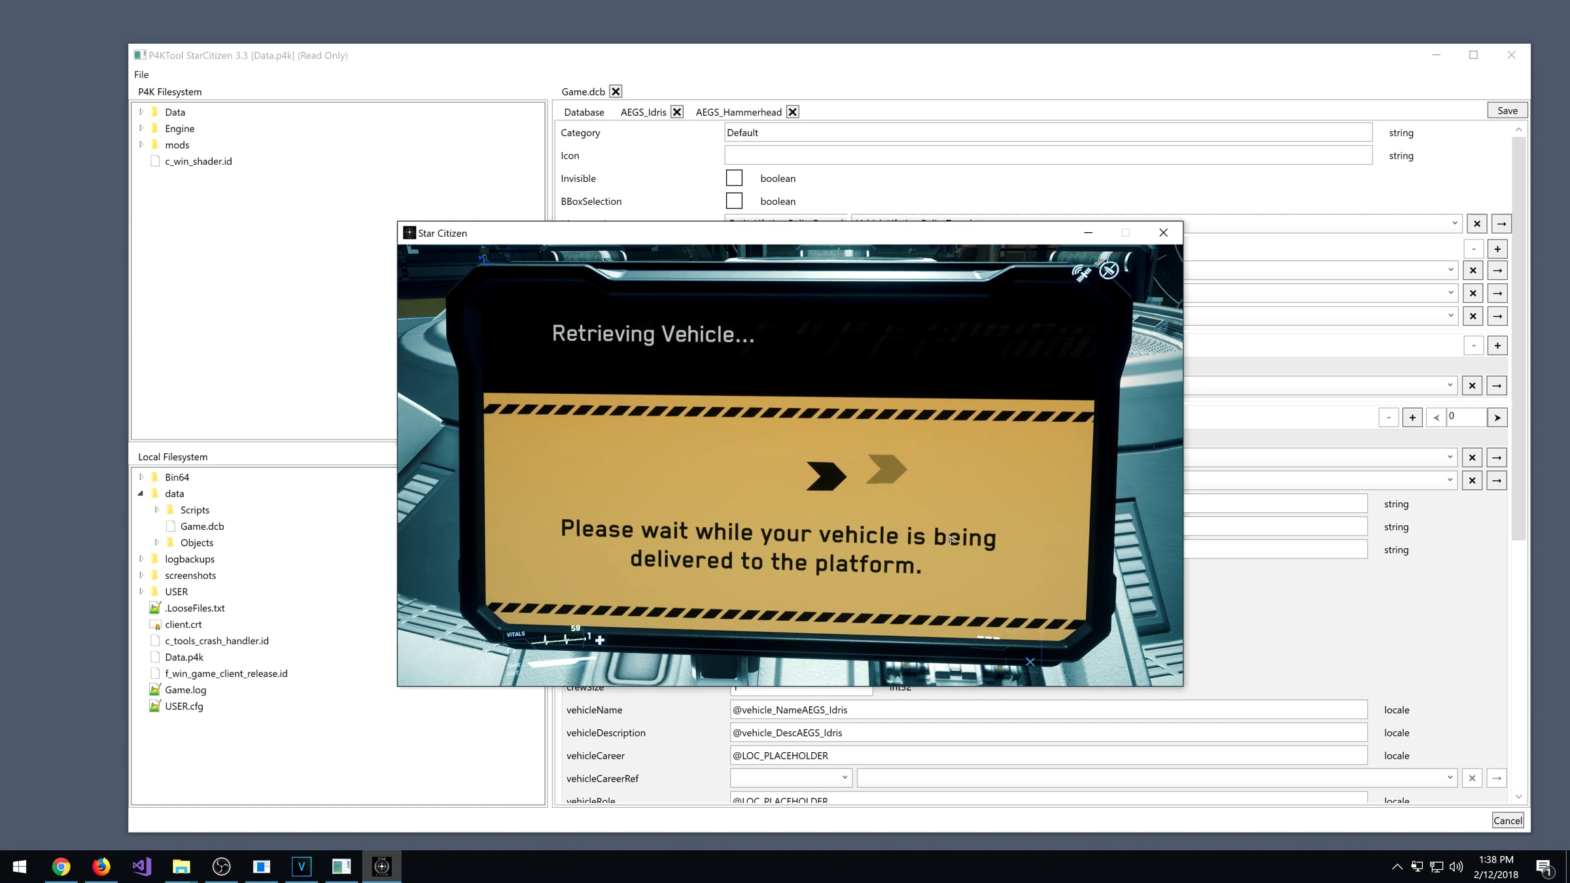Clear the vehicleCareerRef reference with X

pyautogui.click(x=1472, y=778)
